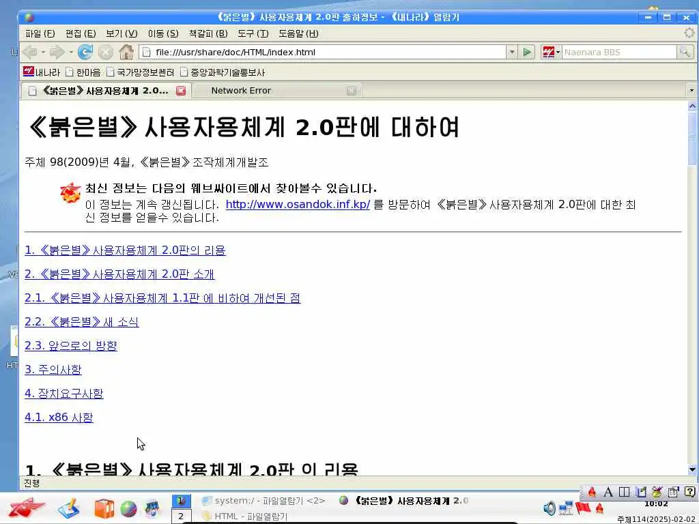Open link 4. 장치요구사항
Viewport: 699px width, 524px height.
click(64, 393)
